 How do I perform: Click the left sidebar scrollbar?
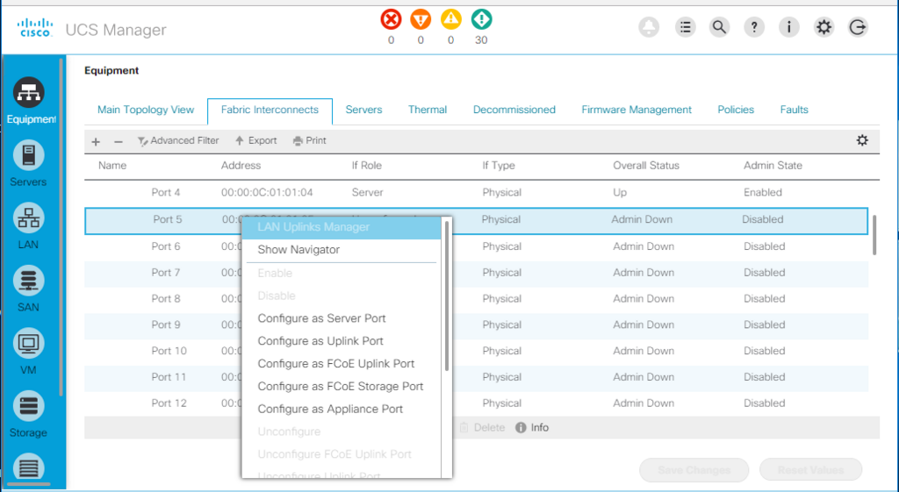61,227
